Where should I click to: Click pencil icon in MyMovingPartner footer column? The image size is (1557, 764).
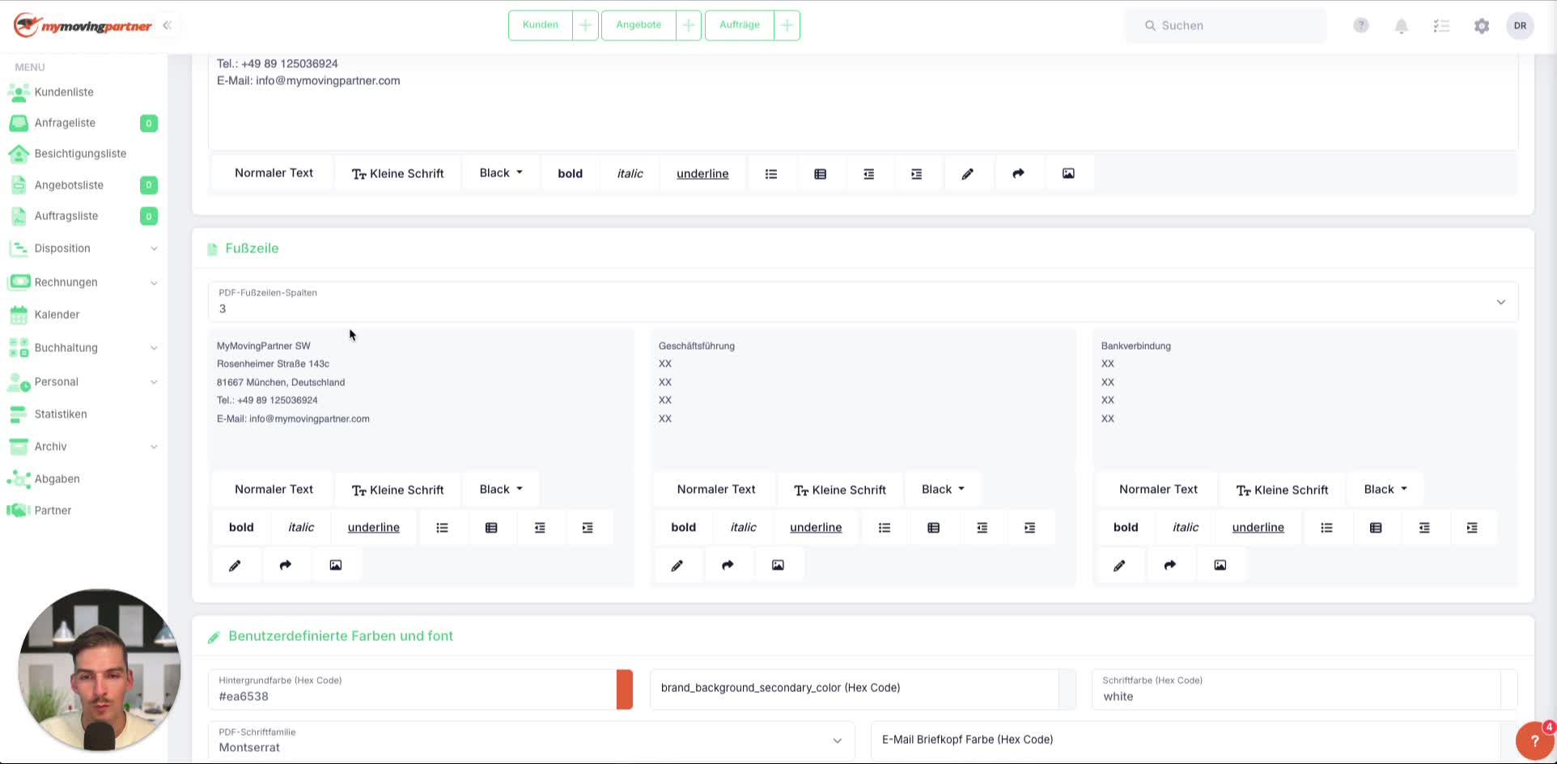(235, 565)
